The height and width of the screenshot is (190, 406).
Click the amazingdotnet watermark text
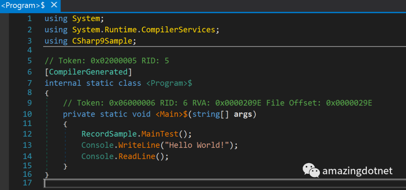pos(357,171)
